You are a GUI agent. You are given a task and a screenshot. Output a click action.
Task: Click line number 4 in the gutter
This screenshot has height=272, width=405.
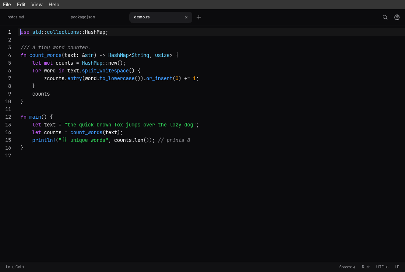coord(10,56)
